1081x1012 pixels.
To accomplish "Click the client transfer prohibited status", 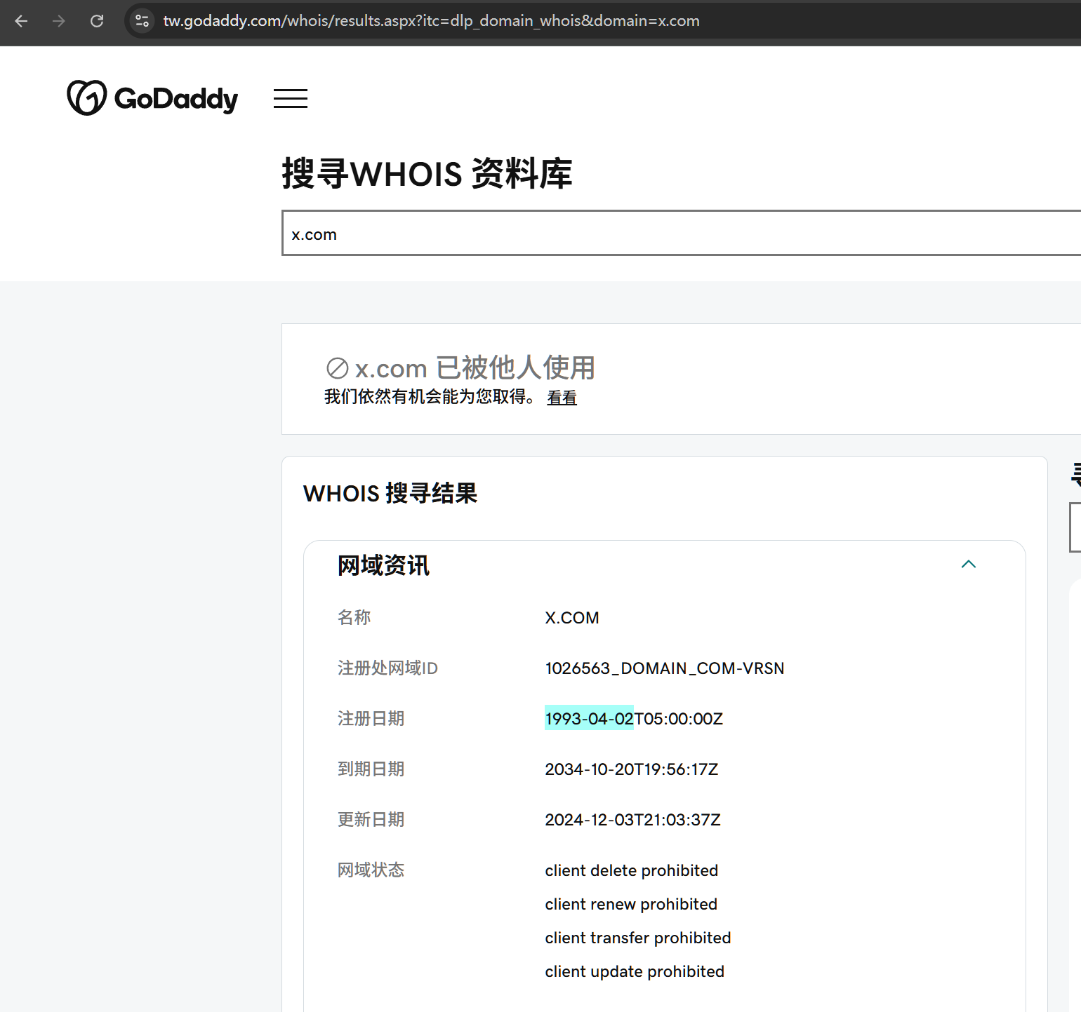I will click(638, 938).
